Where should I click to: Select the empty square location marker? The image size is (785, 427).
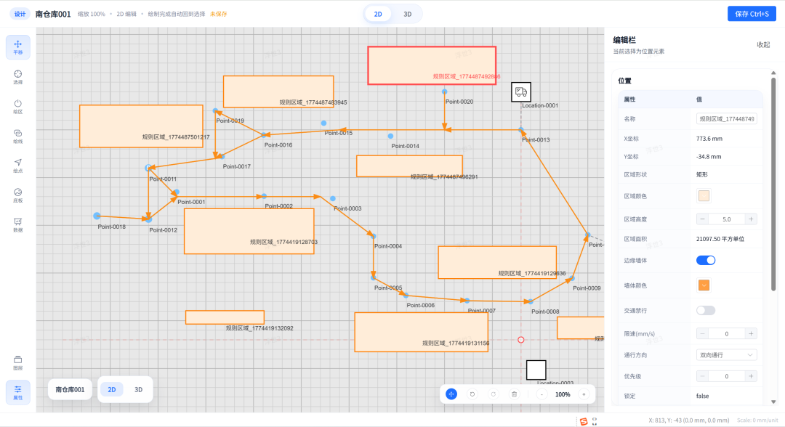click(536, 370)
